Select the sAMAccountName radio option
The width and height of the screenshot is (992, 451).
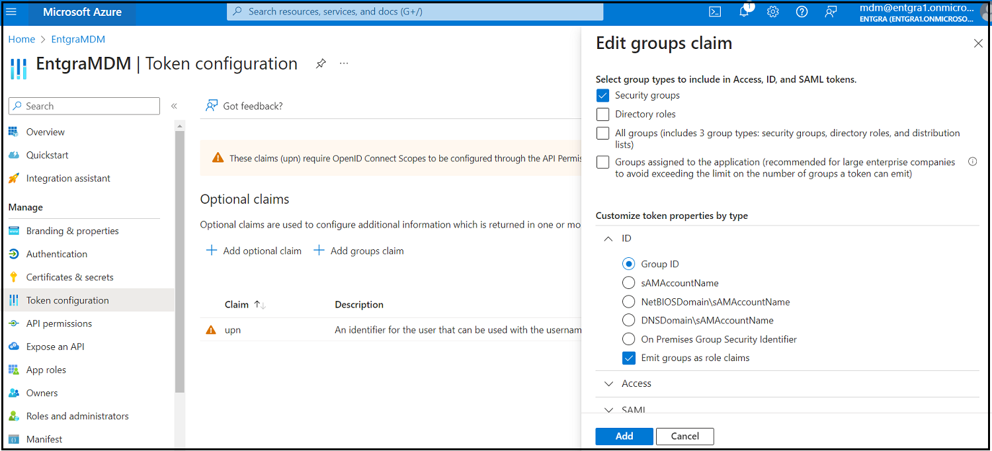tap(628, 282)
